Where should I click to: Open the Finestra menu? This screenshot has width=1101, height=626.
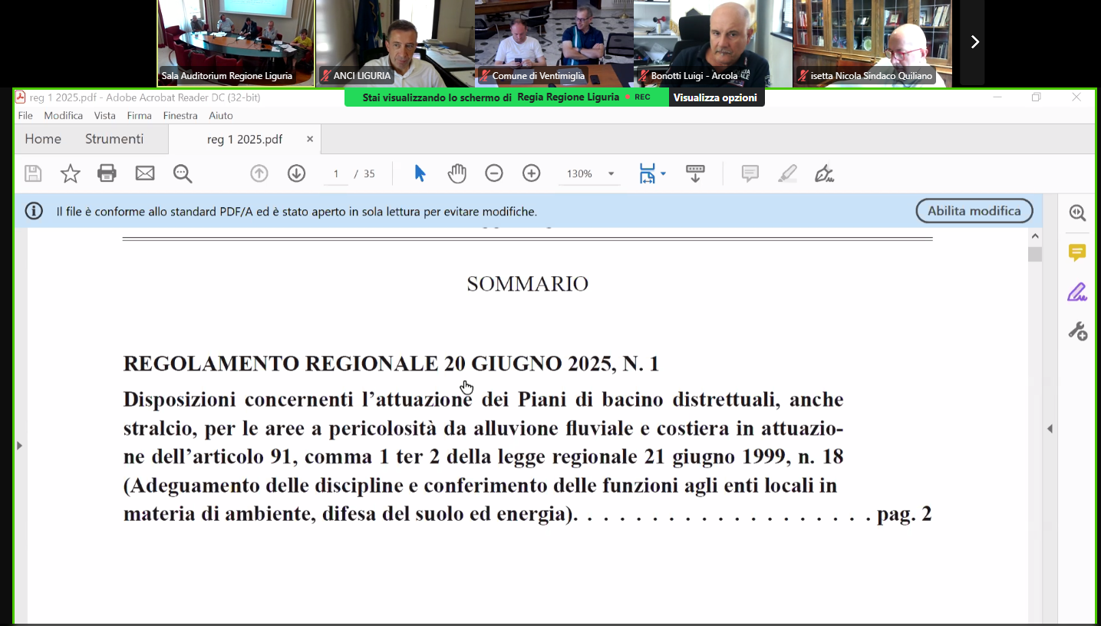pyautogui.click(x=180, y=116)
